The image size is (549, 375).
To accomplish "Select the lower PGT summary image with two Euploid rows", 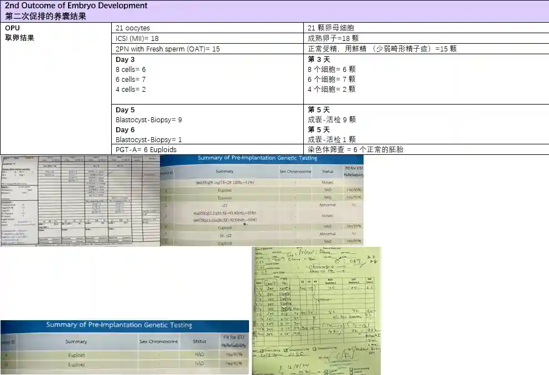I will pos(125,347).
